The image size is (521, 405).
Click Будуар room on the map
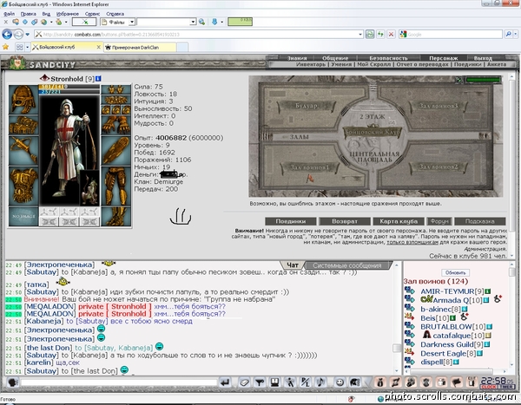pyautogui.click(x=306, y=106)
